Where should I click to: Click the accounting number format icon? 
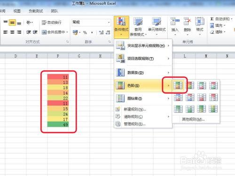click(x=75, y=32)
